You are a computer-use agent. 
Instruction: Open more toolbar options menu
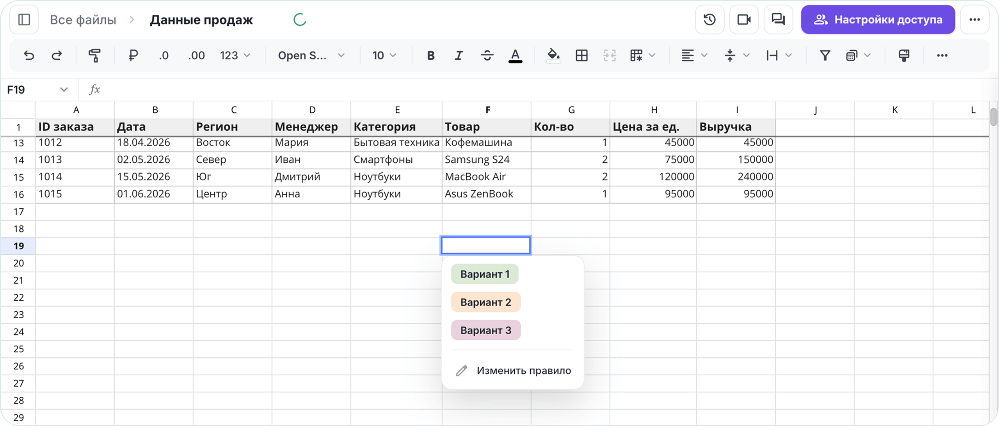pyautogui.click(x=942, y=55)
